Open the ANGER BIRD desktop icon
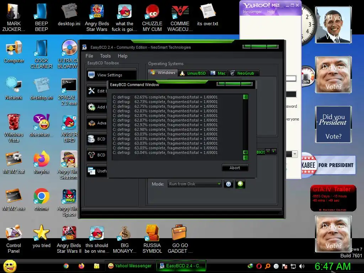This screenshot has width=364, height=273. [x=69, y=128]
